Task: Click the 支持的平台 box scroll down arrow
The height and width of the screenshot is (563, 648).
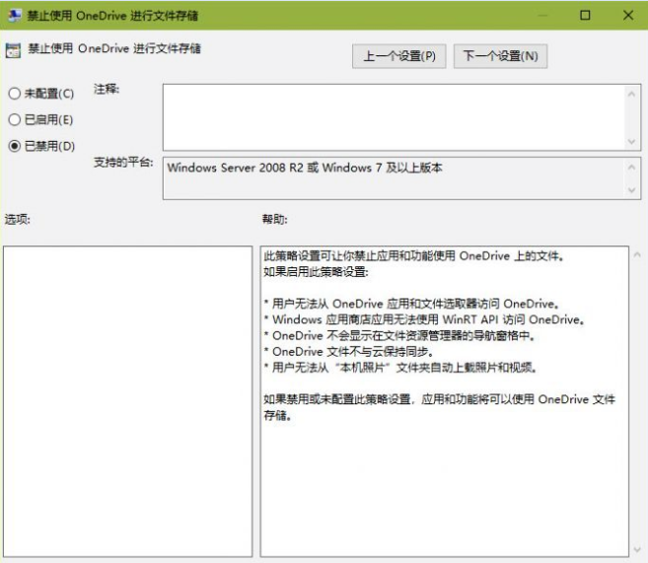Action: tap(631, 190)
